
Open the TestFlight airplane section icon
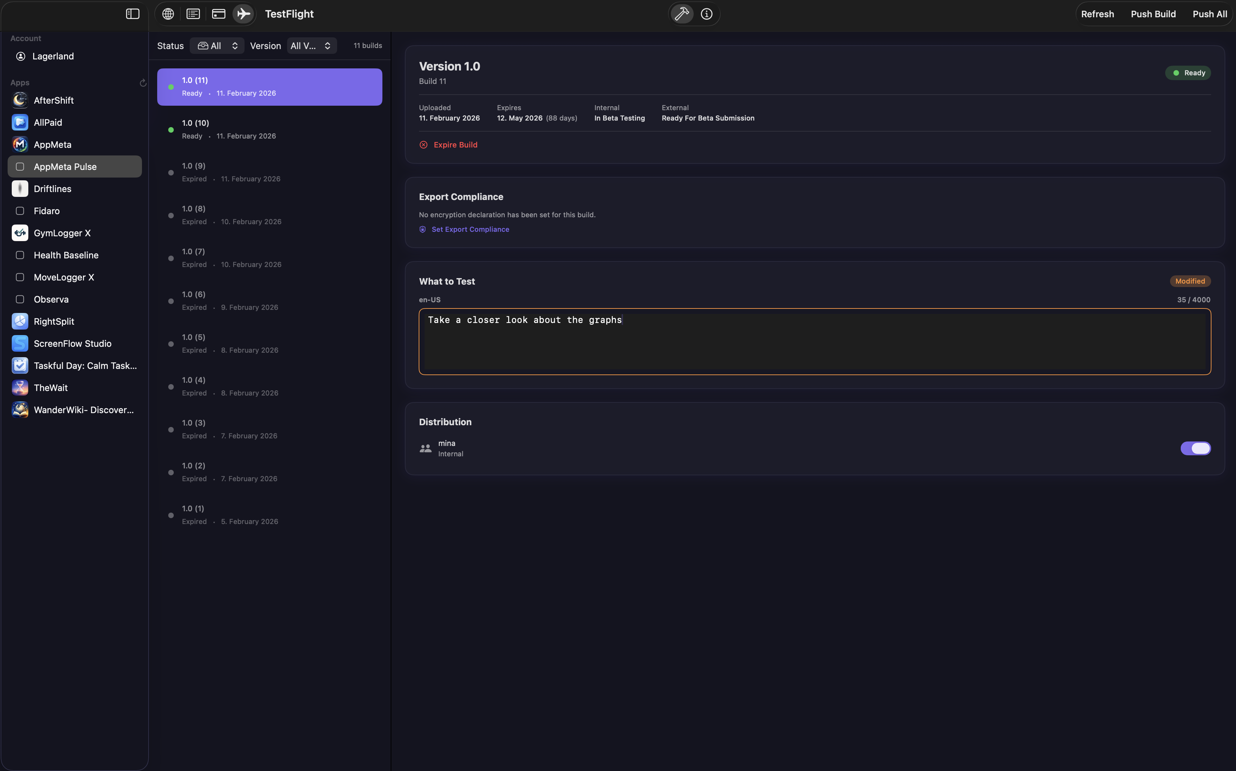coord(243,14)
